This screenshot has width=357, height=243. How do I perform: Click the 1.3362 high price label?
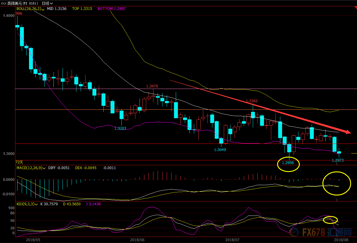[251, 101]
